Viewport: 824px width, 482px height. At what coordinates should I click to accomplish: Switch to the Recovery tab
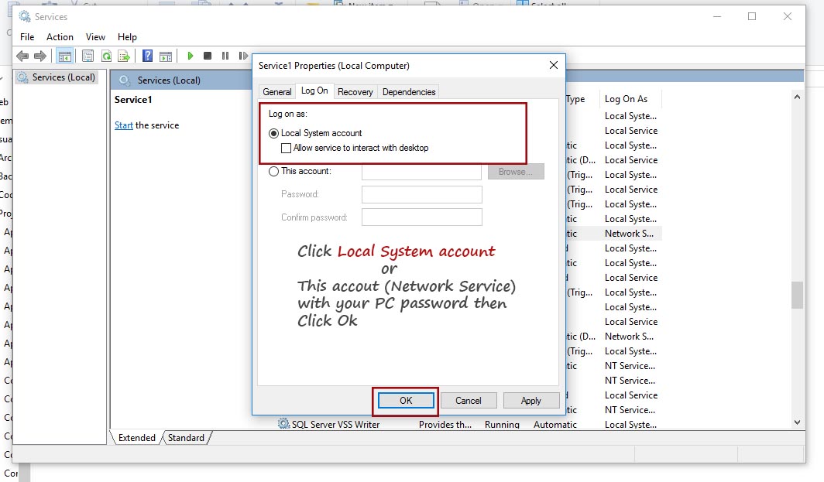click(x=355, y=92)
